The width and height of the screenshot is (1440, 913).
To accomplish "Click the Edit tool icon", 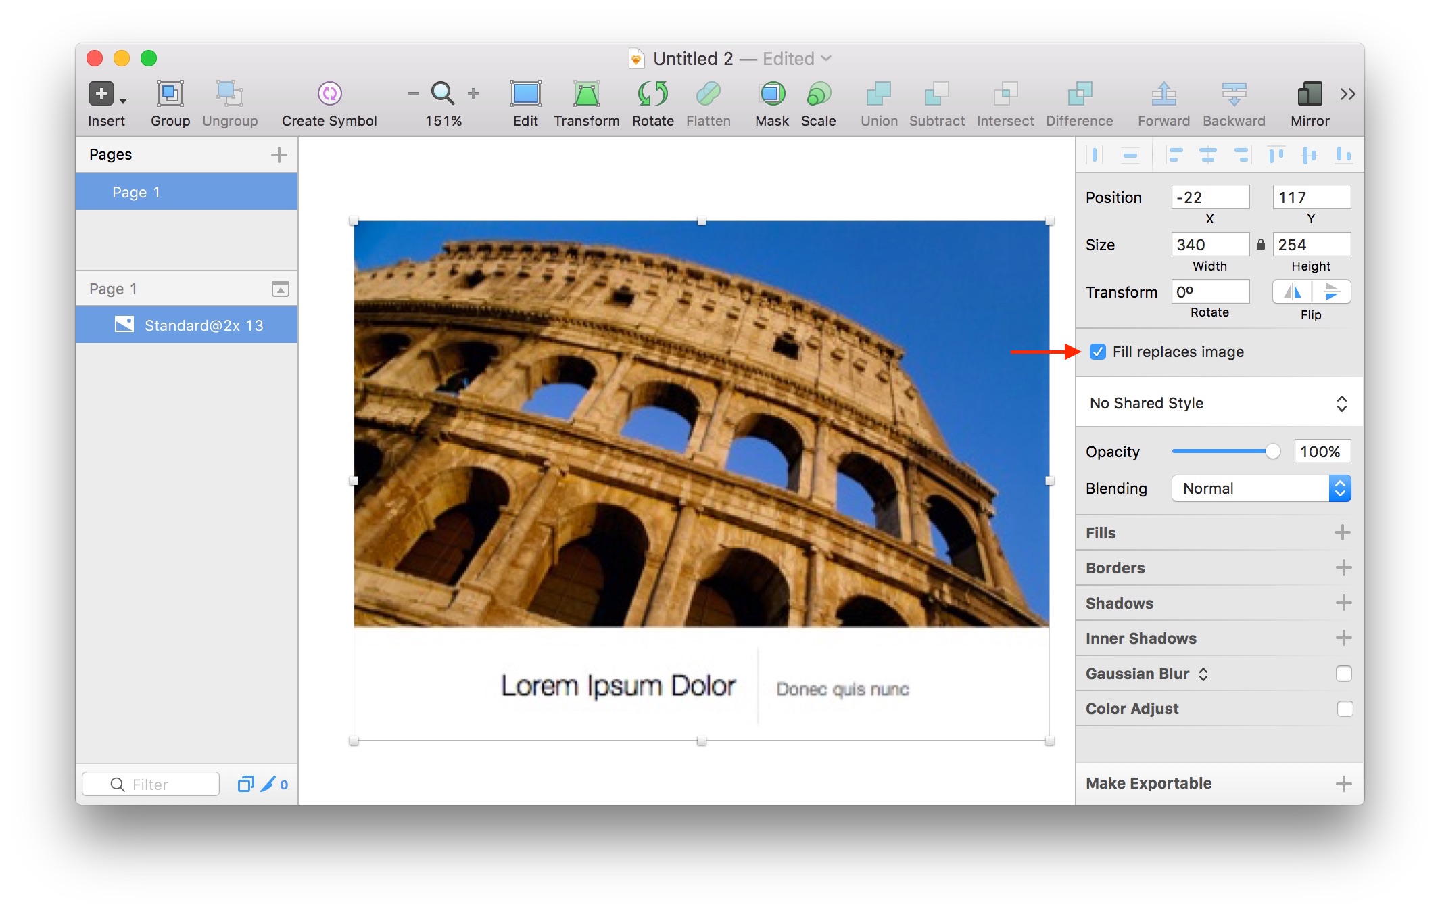I will coord(525,93).
